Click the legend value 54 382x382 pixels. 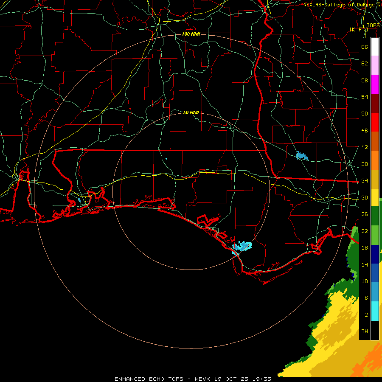[x=365, y=97]
